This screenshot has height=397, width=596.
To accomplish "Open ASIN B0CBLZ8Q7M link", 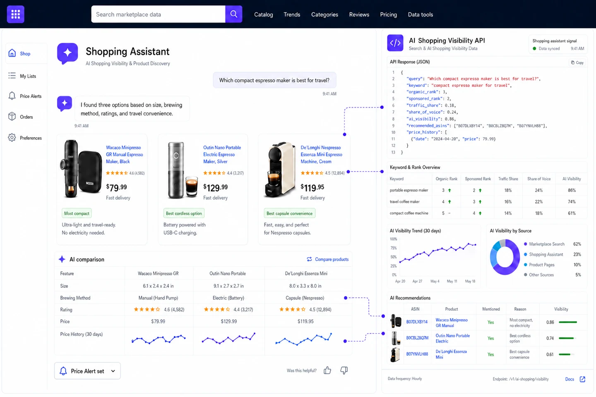I will coord(417,338).
